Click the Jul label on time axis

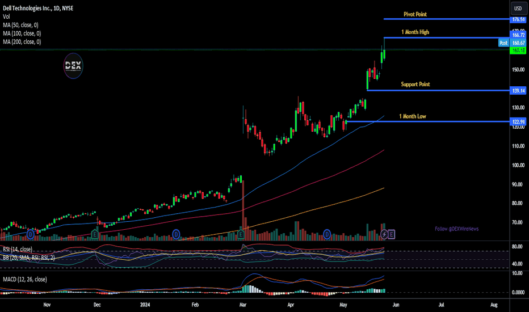tap(441, 305)
